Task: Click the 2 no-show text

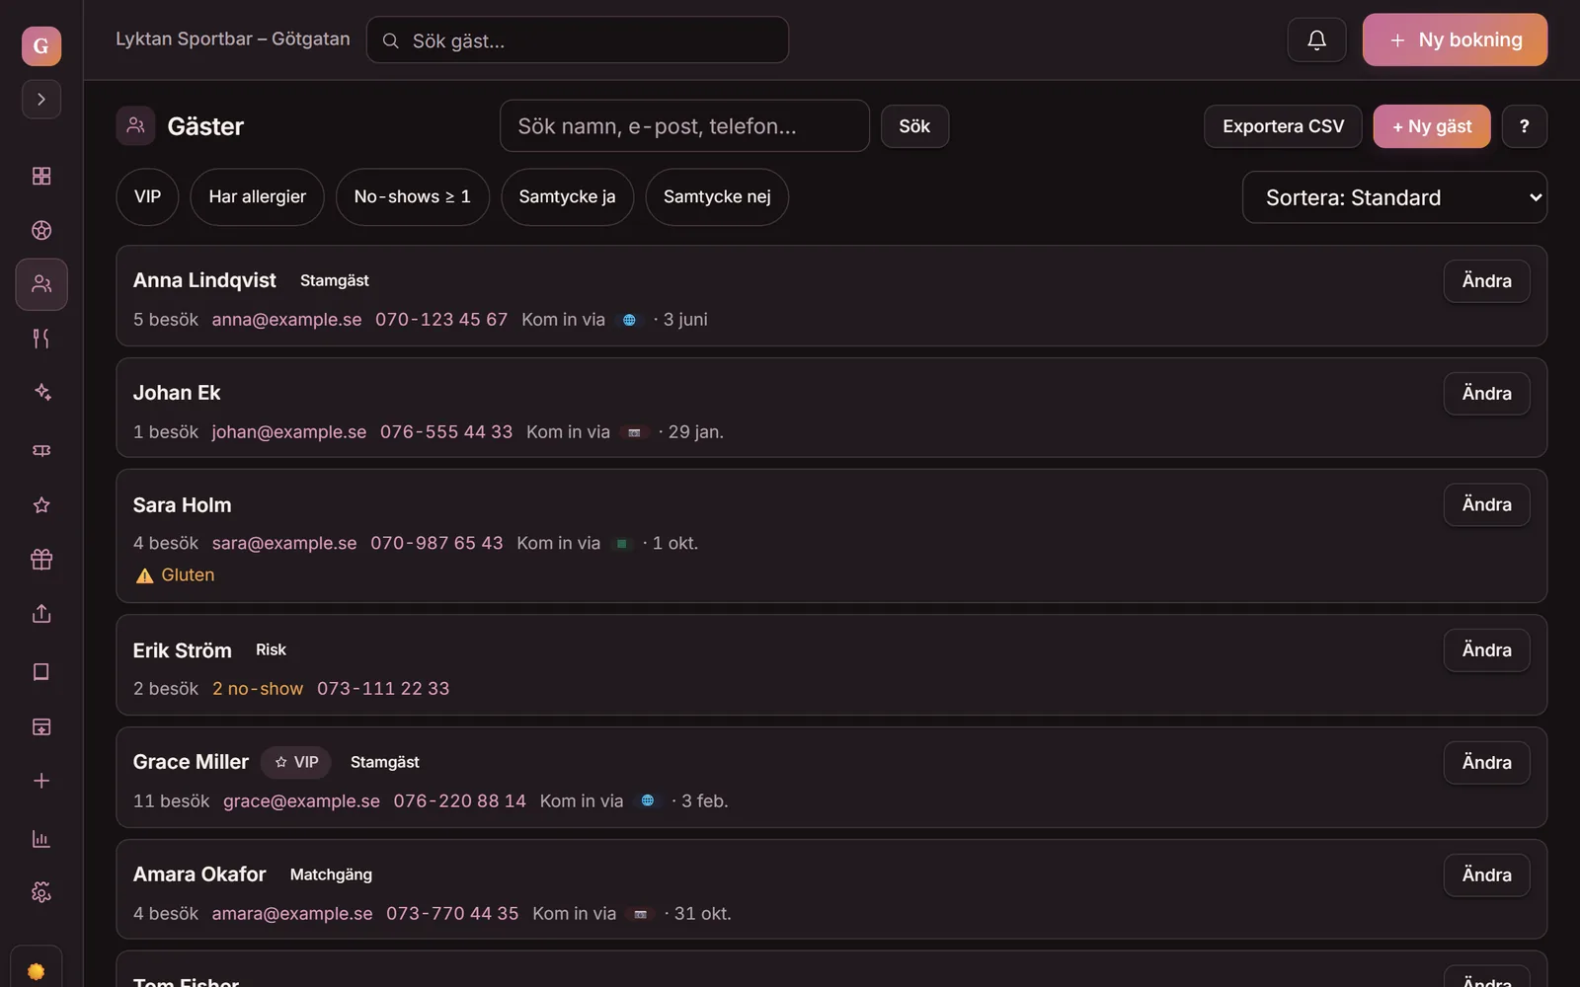Action: point(258,689)
